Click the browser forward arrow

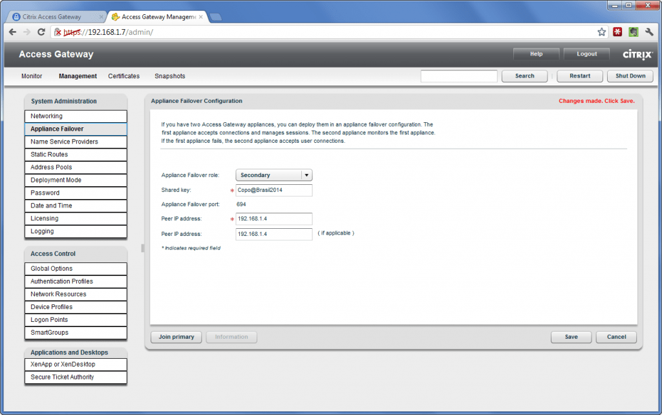(27, 32)
